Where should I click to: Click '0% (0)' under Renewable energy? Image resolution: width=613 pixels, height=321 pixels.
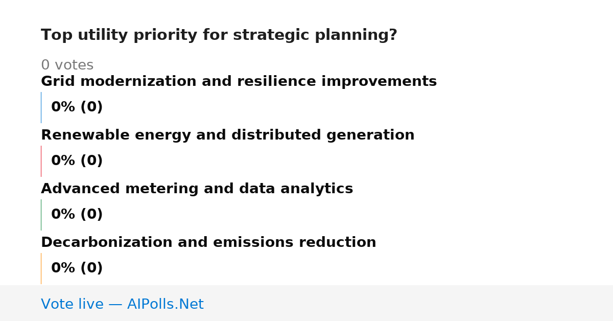coord(77,161)
